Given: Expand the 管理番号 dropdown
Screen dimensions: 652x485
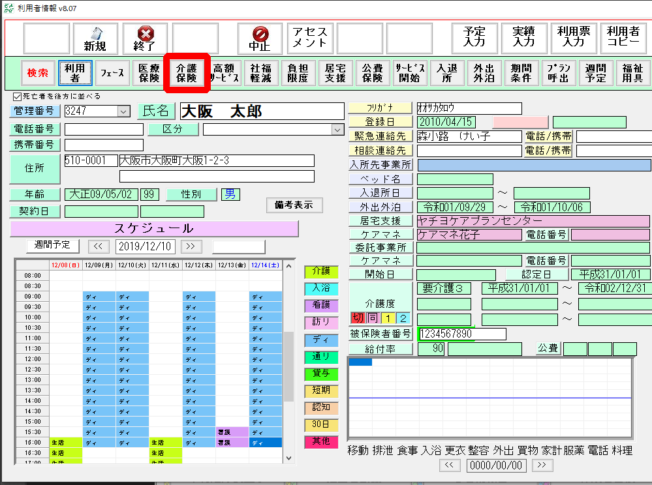Looking at the screenshot, I should pyautogui.click(x=123, y=111).
